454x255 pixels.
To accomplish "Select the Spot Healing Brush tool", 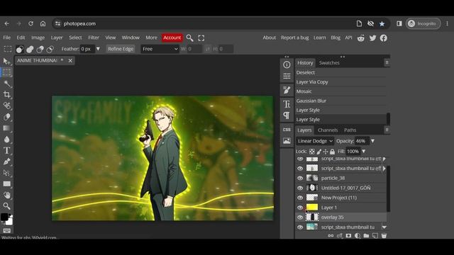I will tap(6, 106).
